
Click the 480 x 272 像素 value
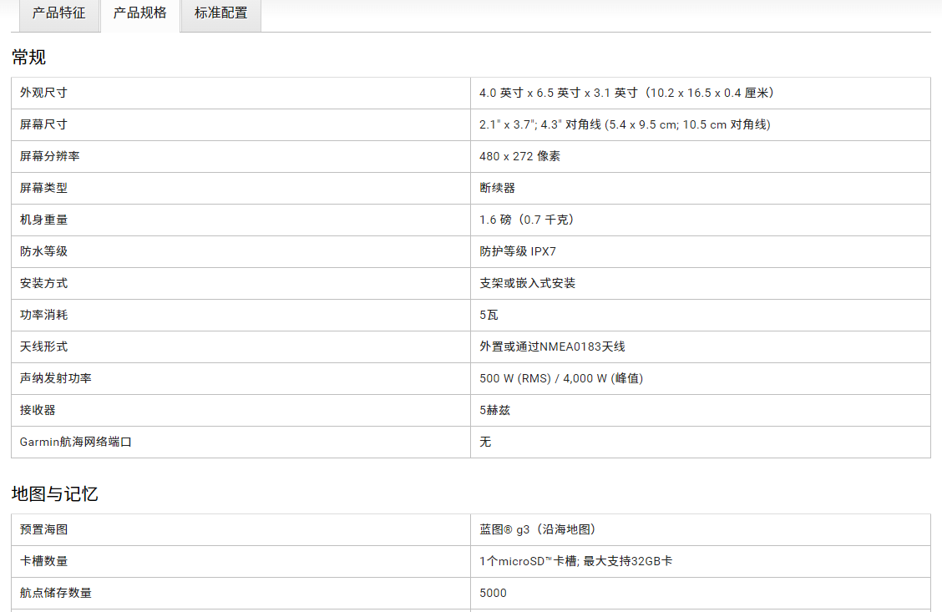coord(519,156)
